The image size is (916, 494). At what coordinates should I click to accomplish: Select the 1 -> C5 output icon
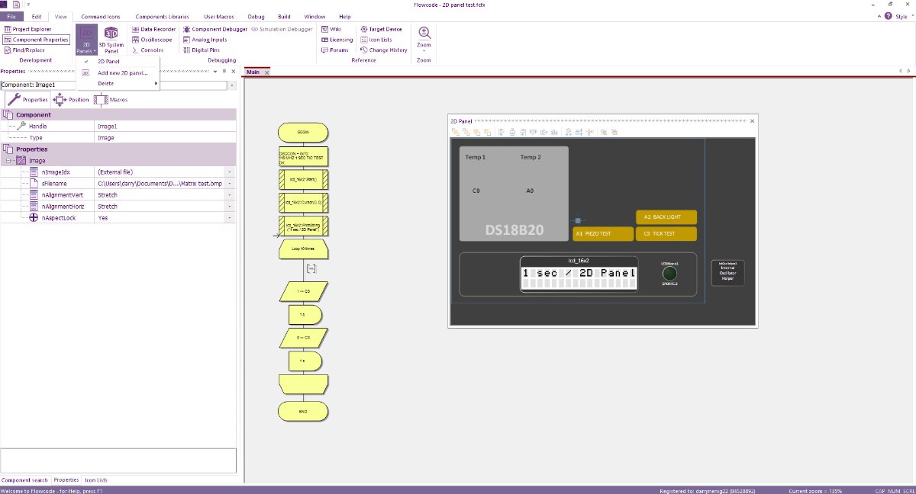point(303,291)
